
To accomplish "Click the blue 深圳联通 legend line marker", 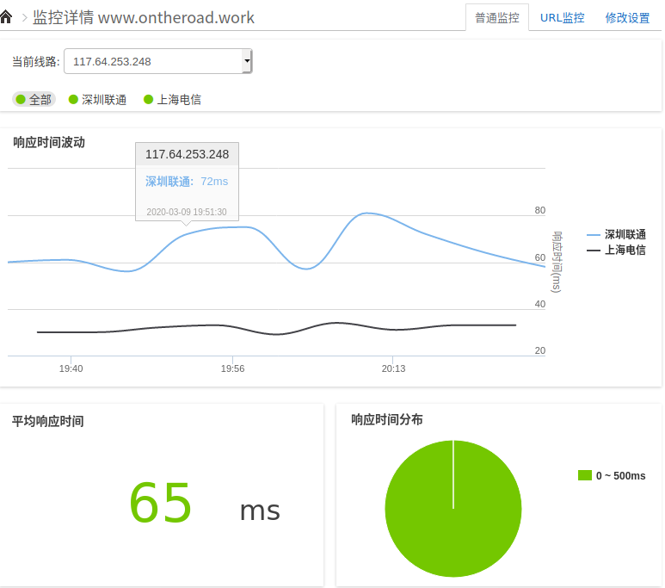I will (x=593, y=234).
